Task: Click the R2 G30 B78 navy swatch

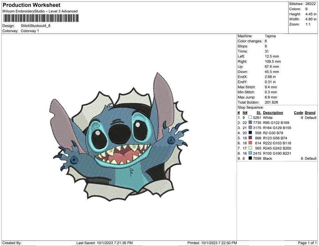Action: [x=250, y=133]
